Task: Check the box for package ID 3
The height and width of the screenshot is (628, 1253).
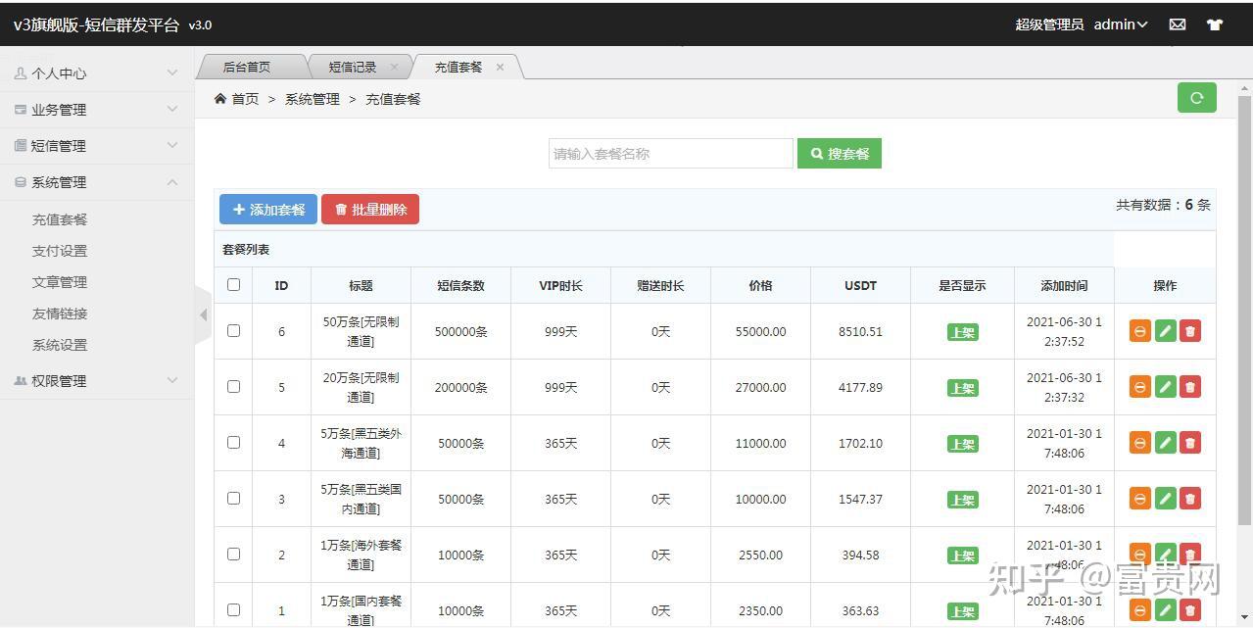Action: (x=233, y=498)
